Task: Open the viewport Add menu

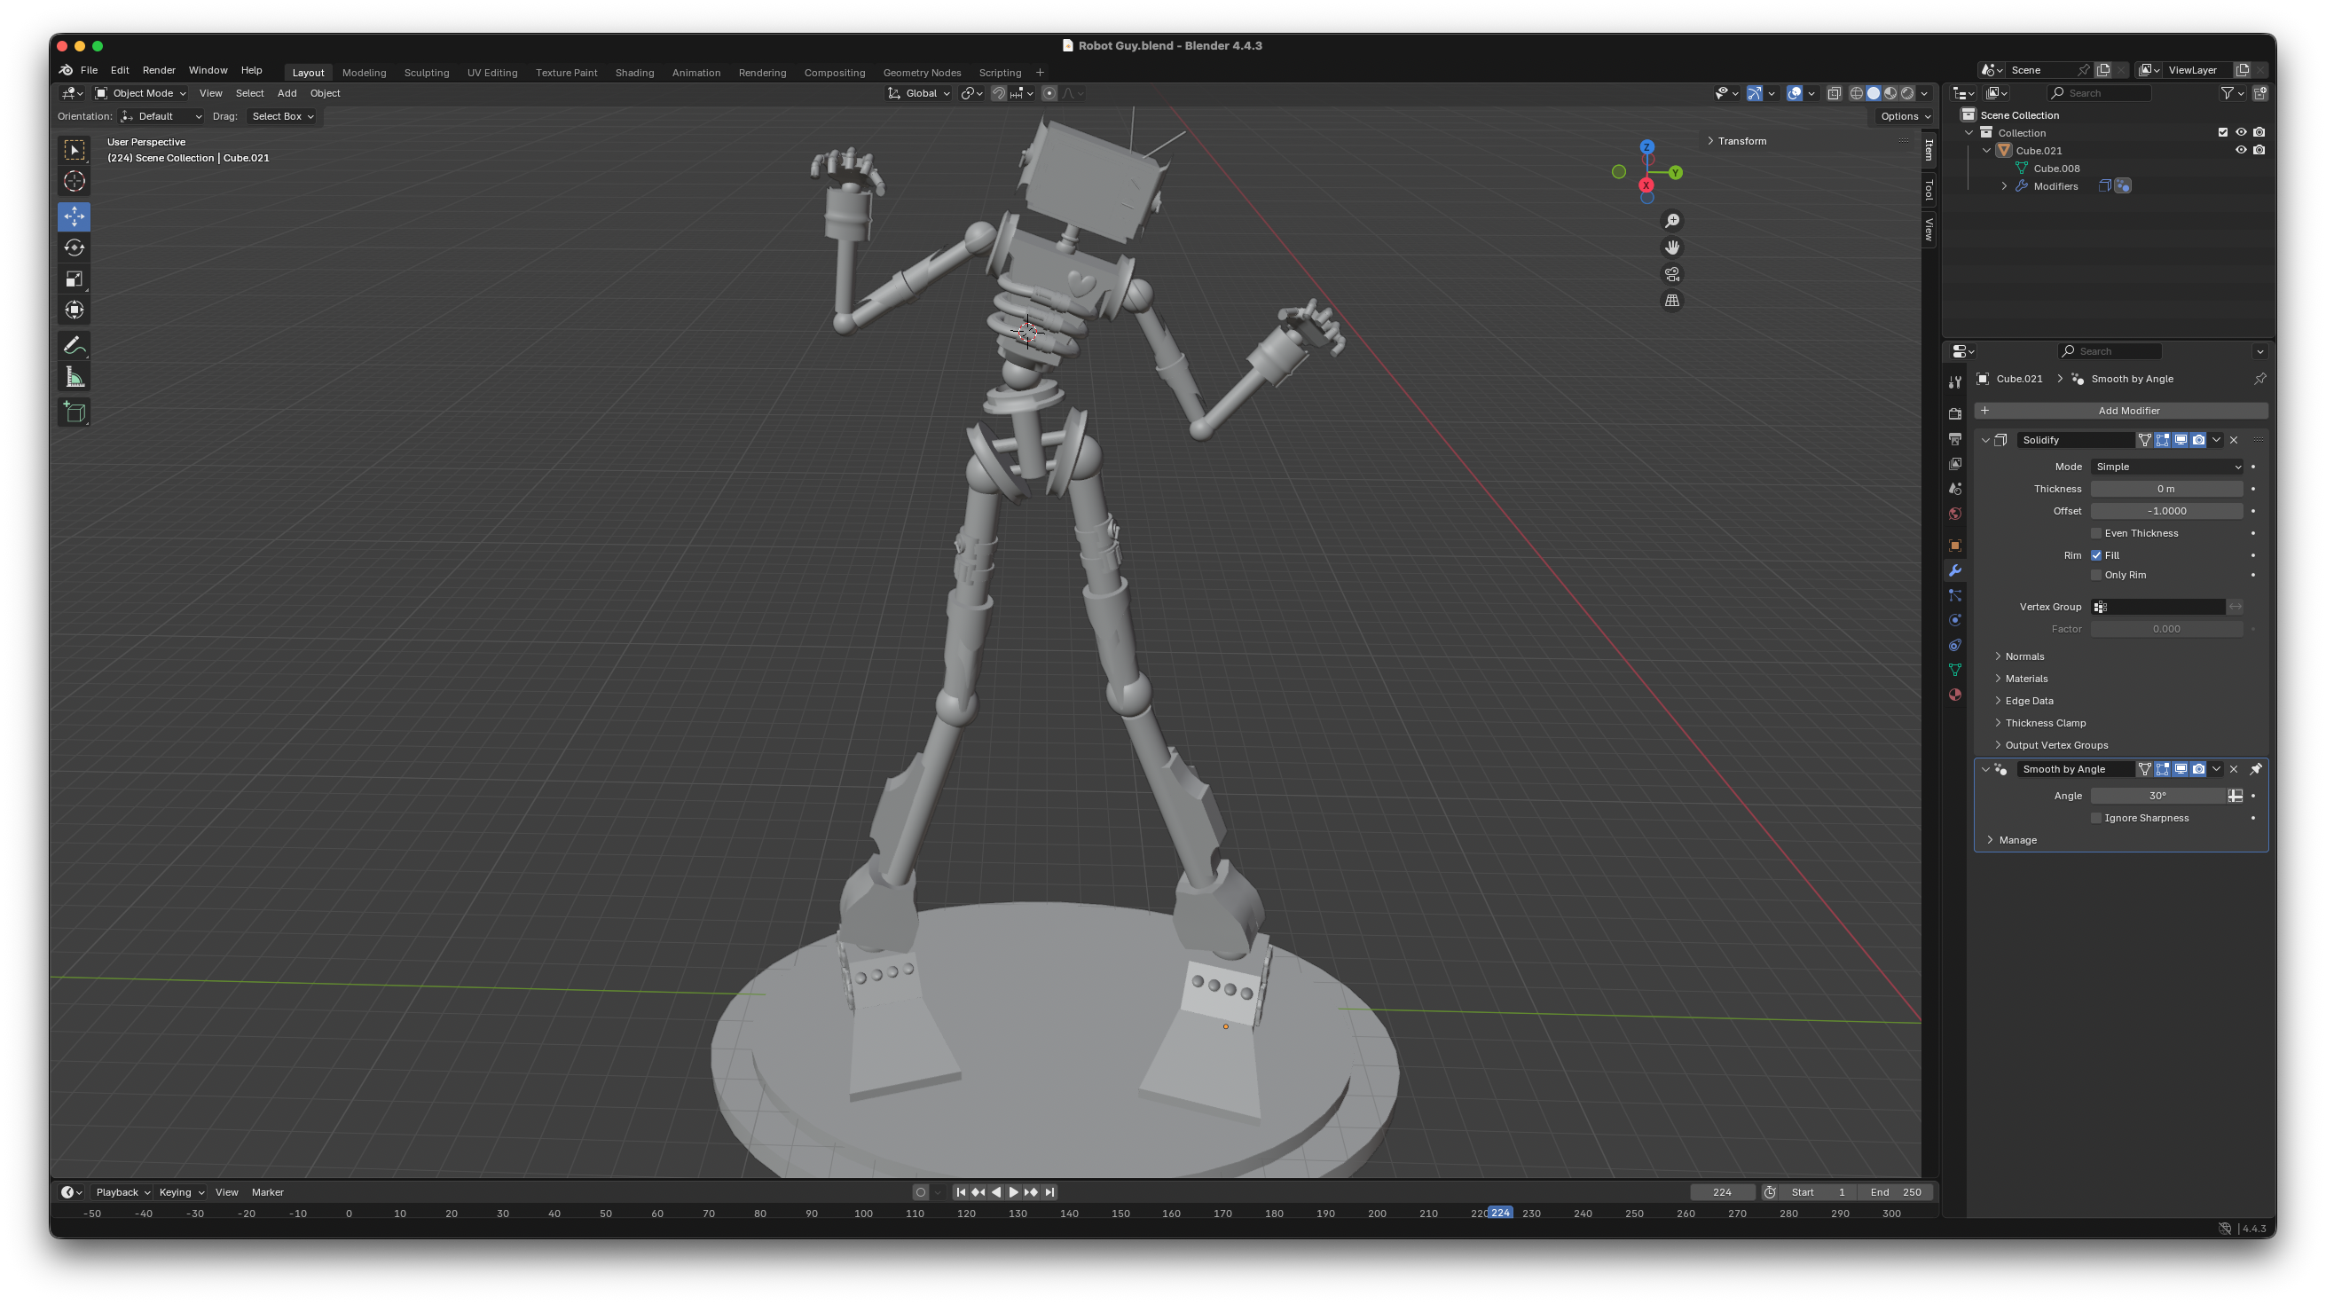Action: tap(287, 93)
